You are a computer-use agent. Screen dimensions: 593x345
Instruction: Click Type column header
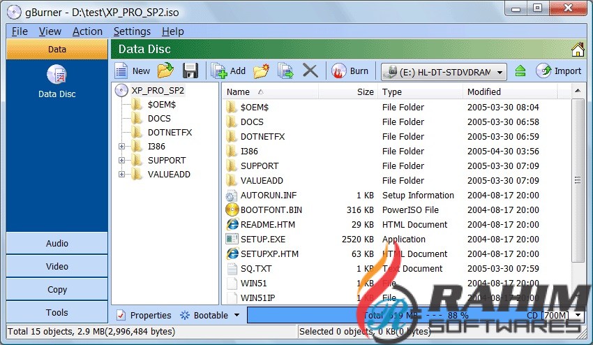[x=420, y=92]
